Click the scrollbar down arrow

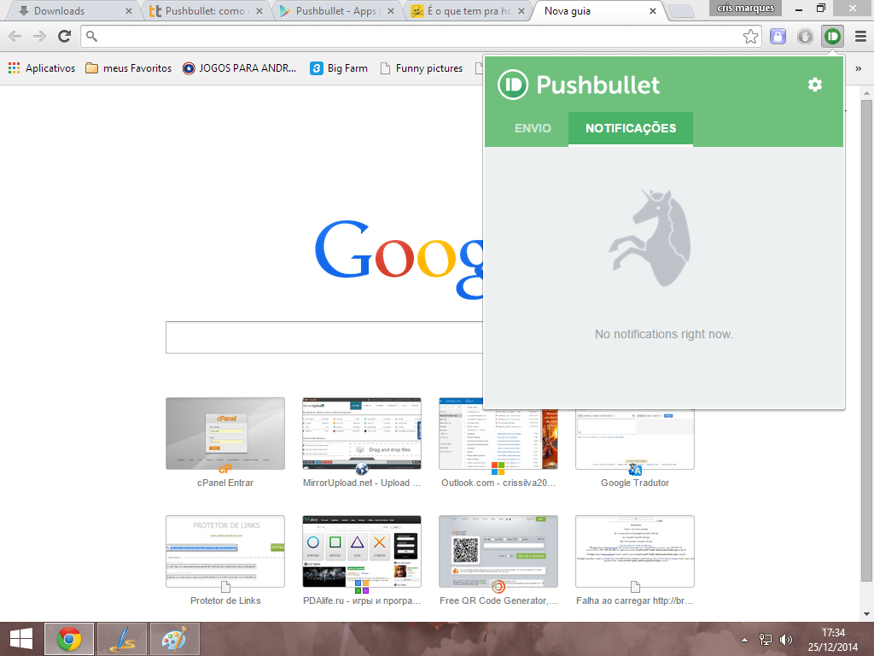(x=866, y=614)
